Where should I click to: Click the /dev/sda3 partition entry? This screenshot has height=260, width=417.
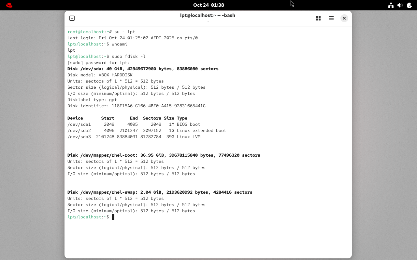pos(79,137)
